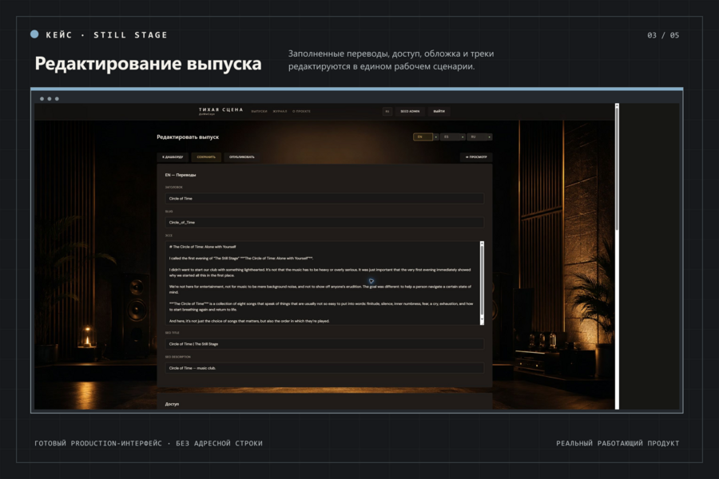Click the page vertical scrollbar thumb
Viewport: 719px width, 479px height.
pos(618,169)
